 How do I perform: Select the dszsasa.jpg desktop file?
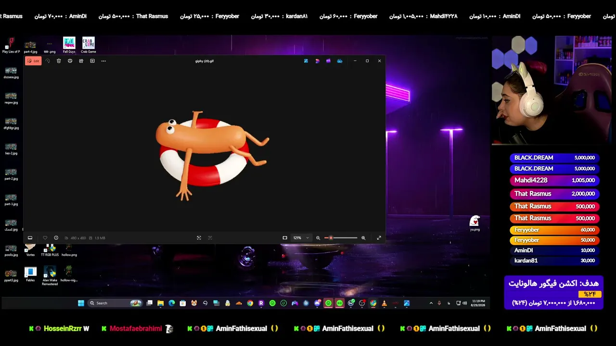(11, 73)
